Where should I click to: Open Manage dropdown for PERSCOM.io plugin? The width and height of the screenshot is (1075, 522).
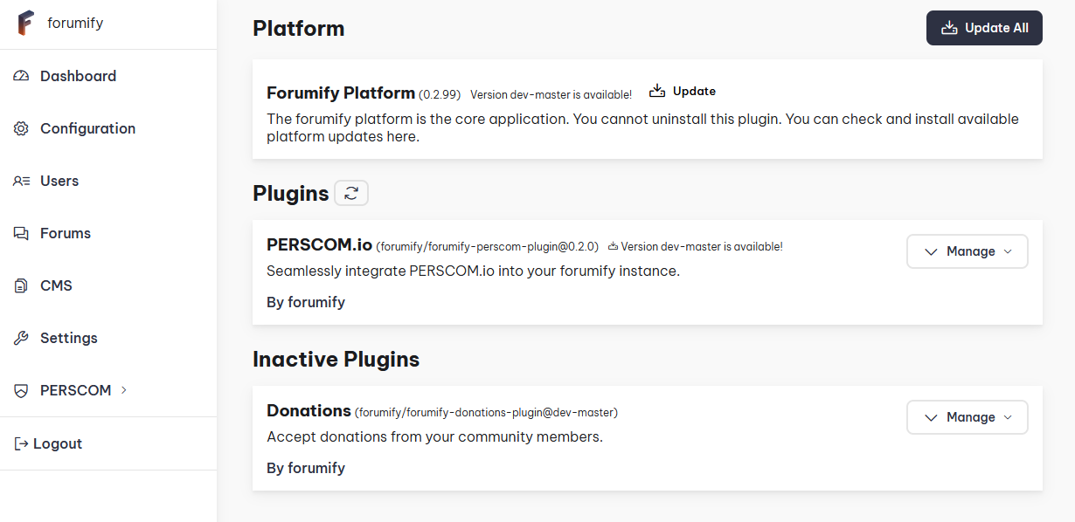(x=967, y=251)
